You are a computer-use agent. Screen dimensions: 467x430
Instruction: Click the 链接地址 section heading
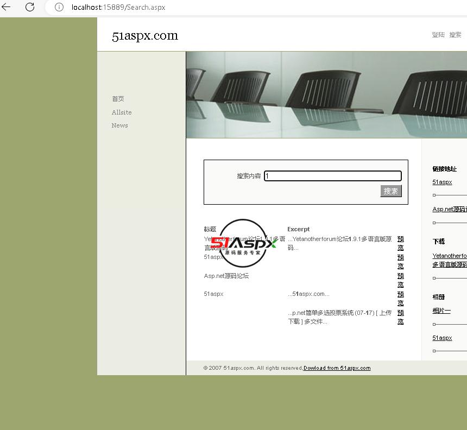tap(444, 169)
